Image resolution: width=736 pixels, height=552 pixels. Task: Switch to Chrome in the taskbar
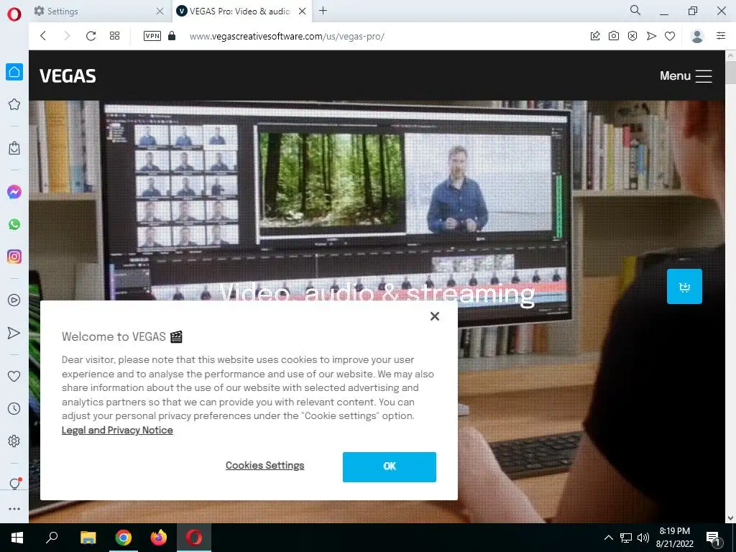tap(124, 538)
